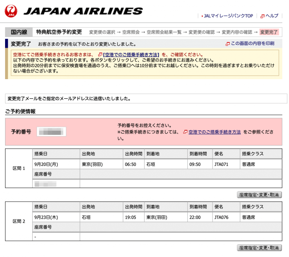Image resolution: width=289 pixels, height=257 pixels.
Task: Click the ご予約便情報 heading
Action: click(x=20, y=111)
